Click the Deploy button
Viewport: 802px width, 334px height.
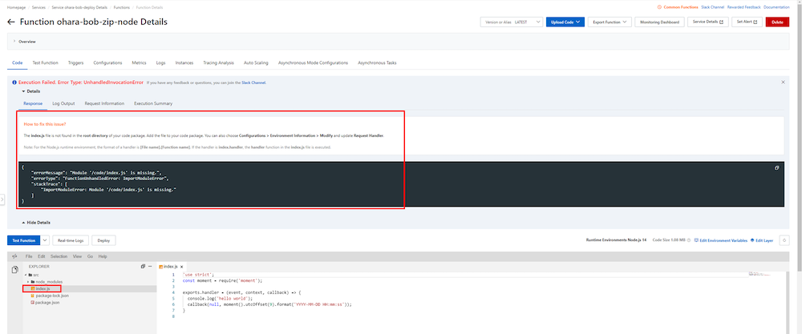click(103, 240)
